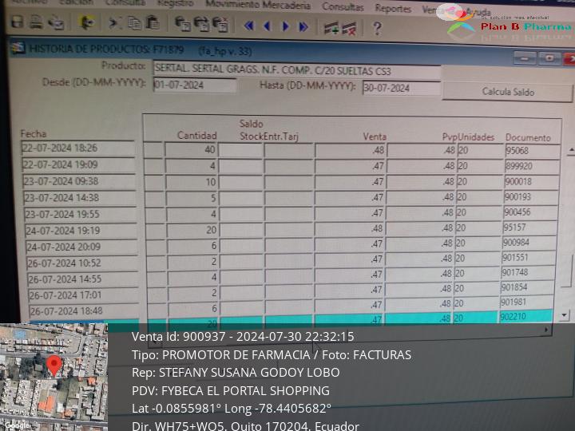Image resolution: width=575 pixels, height=431 pixels.
Task: Click the Cantidad cell with value 10
Action: tap(192, 182)
